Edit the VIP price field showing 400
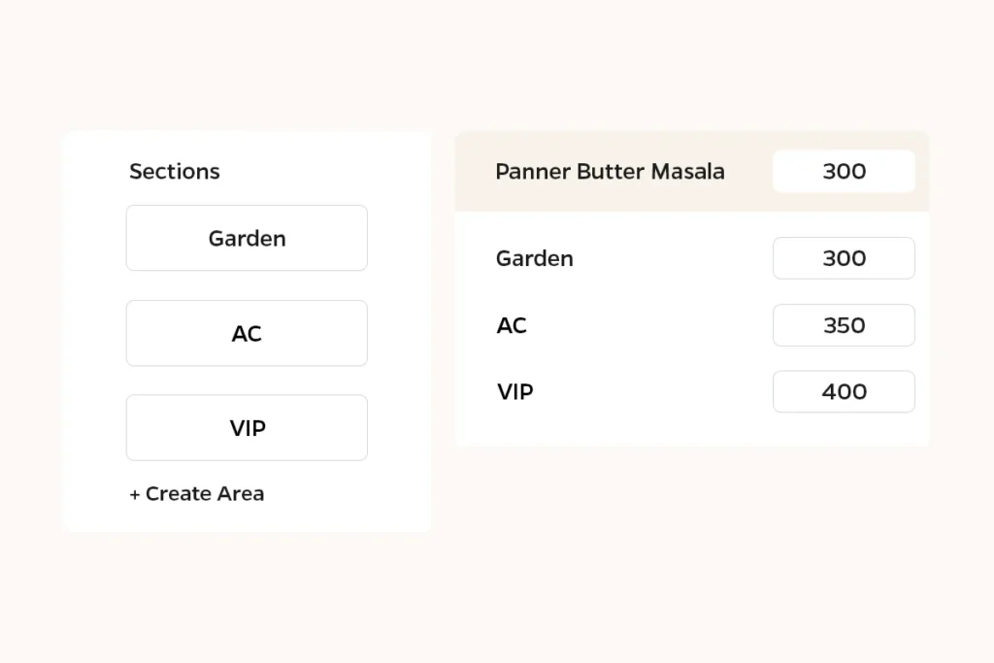This screenshot has width=994, height=663. point(844,392)
